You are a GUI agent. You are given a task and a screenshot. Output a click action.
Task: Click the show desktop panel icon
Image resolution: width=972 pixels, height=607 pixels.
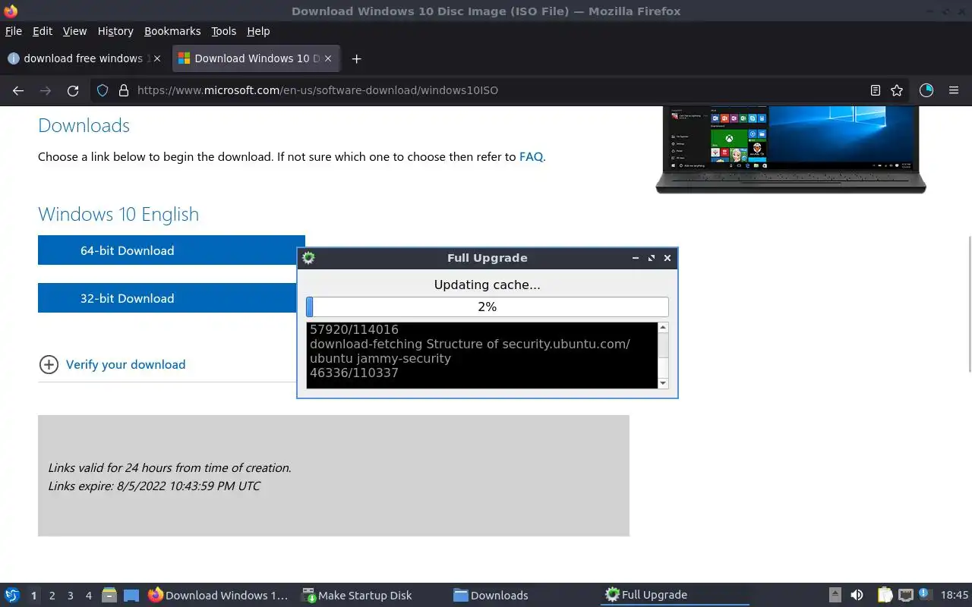(131, 596)
